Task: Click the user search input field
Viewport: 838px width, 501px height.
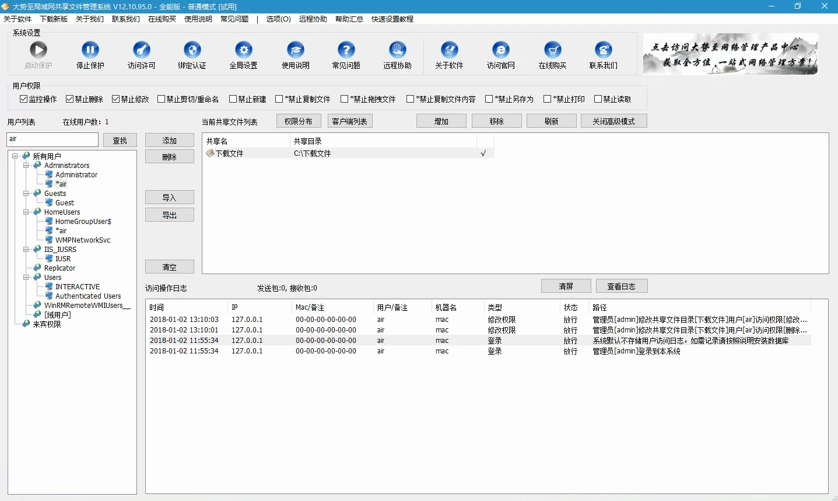Action: [x=52, y=140]
